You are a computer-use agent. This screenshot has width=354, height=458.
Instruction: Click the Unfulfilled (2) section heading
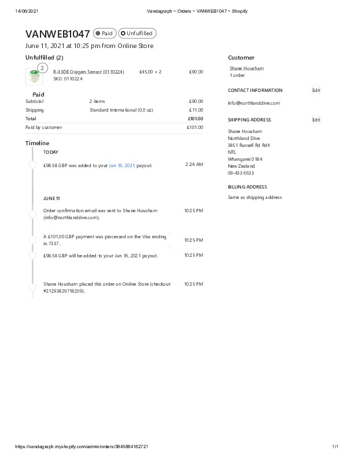click(x=45, y=57)
